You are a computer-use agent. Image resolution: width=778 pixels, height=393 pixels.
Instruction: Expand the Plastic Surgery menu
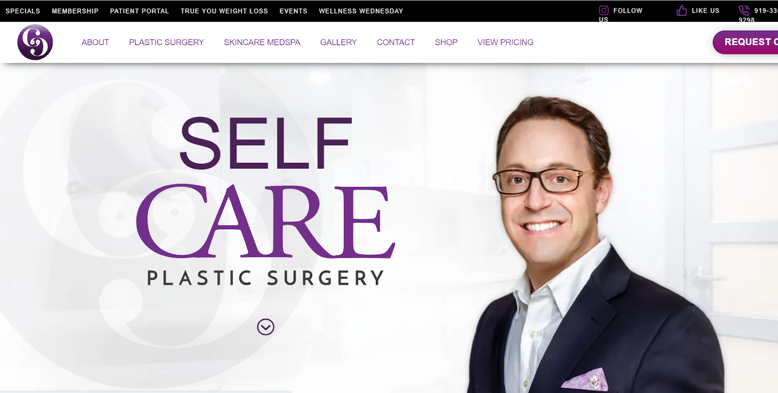166,42
